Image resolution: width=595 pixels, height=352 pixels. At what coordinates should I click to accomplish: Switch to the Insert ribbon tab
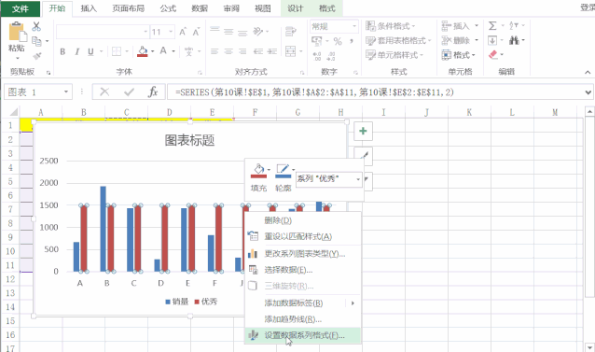click(x=89, y=8)
